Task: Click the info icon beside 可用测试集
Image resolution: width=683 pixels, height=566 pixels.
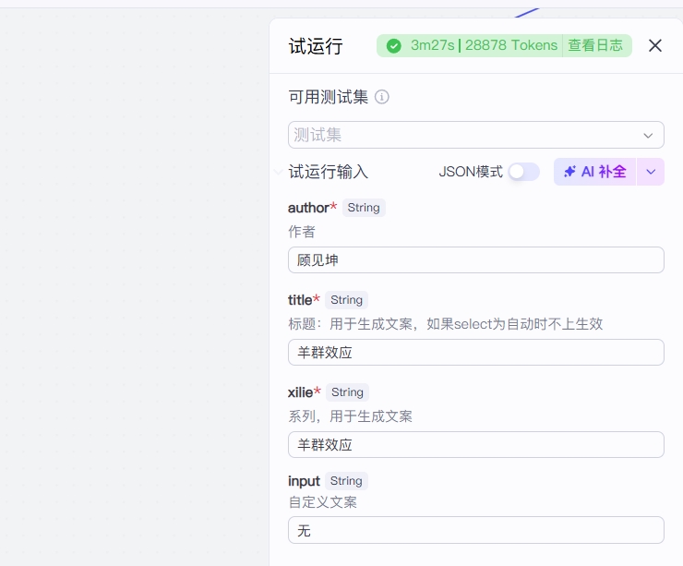Action: coord(382,97)
